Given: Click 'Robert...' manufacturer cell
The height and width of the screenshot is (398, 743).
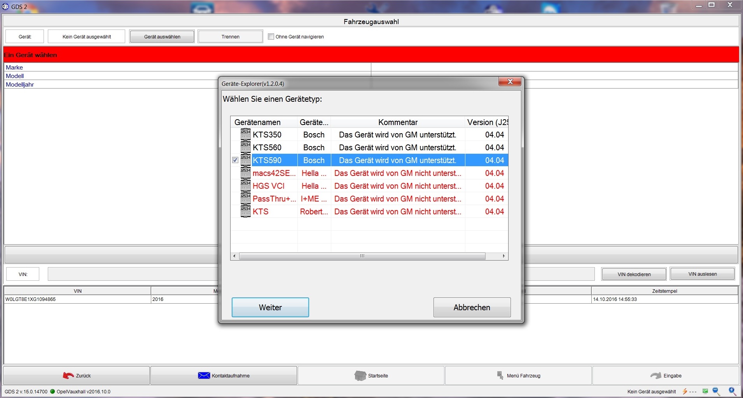Looking at the screenshot, I should tap(314, 212).
